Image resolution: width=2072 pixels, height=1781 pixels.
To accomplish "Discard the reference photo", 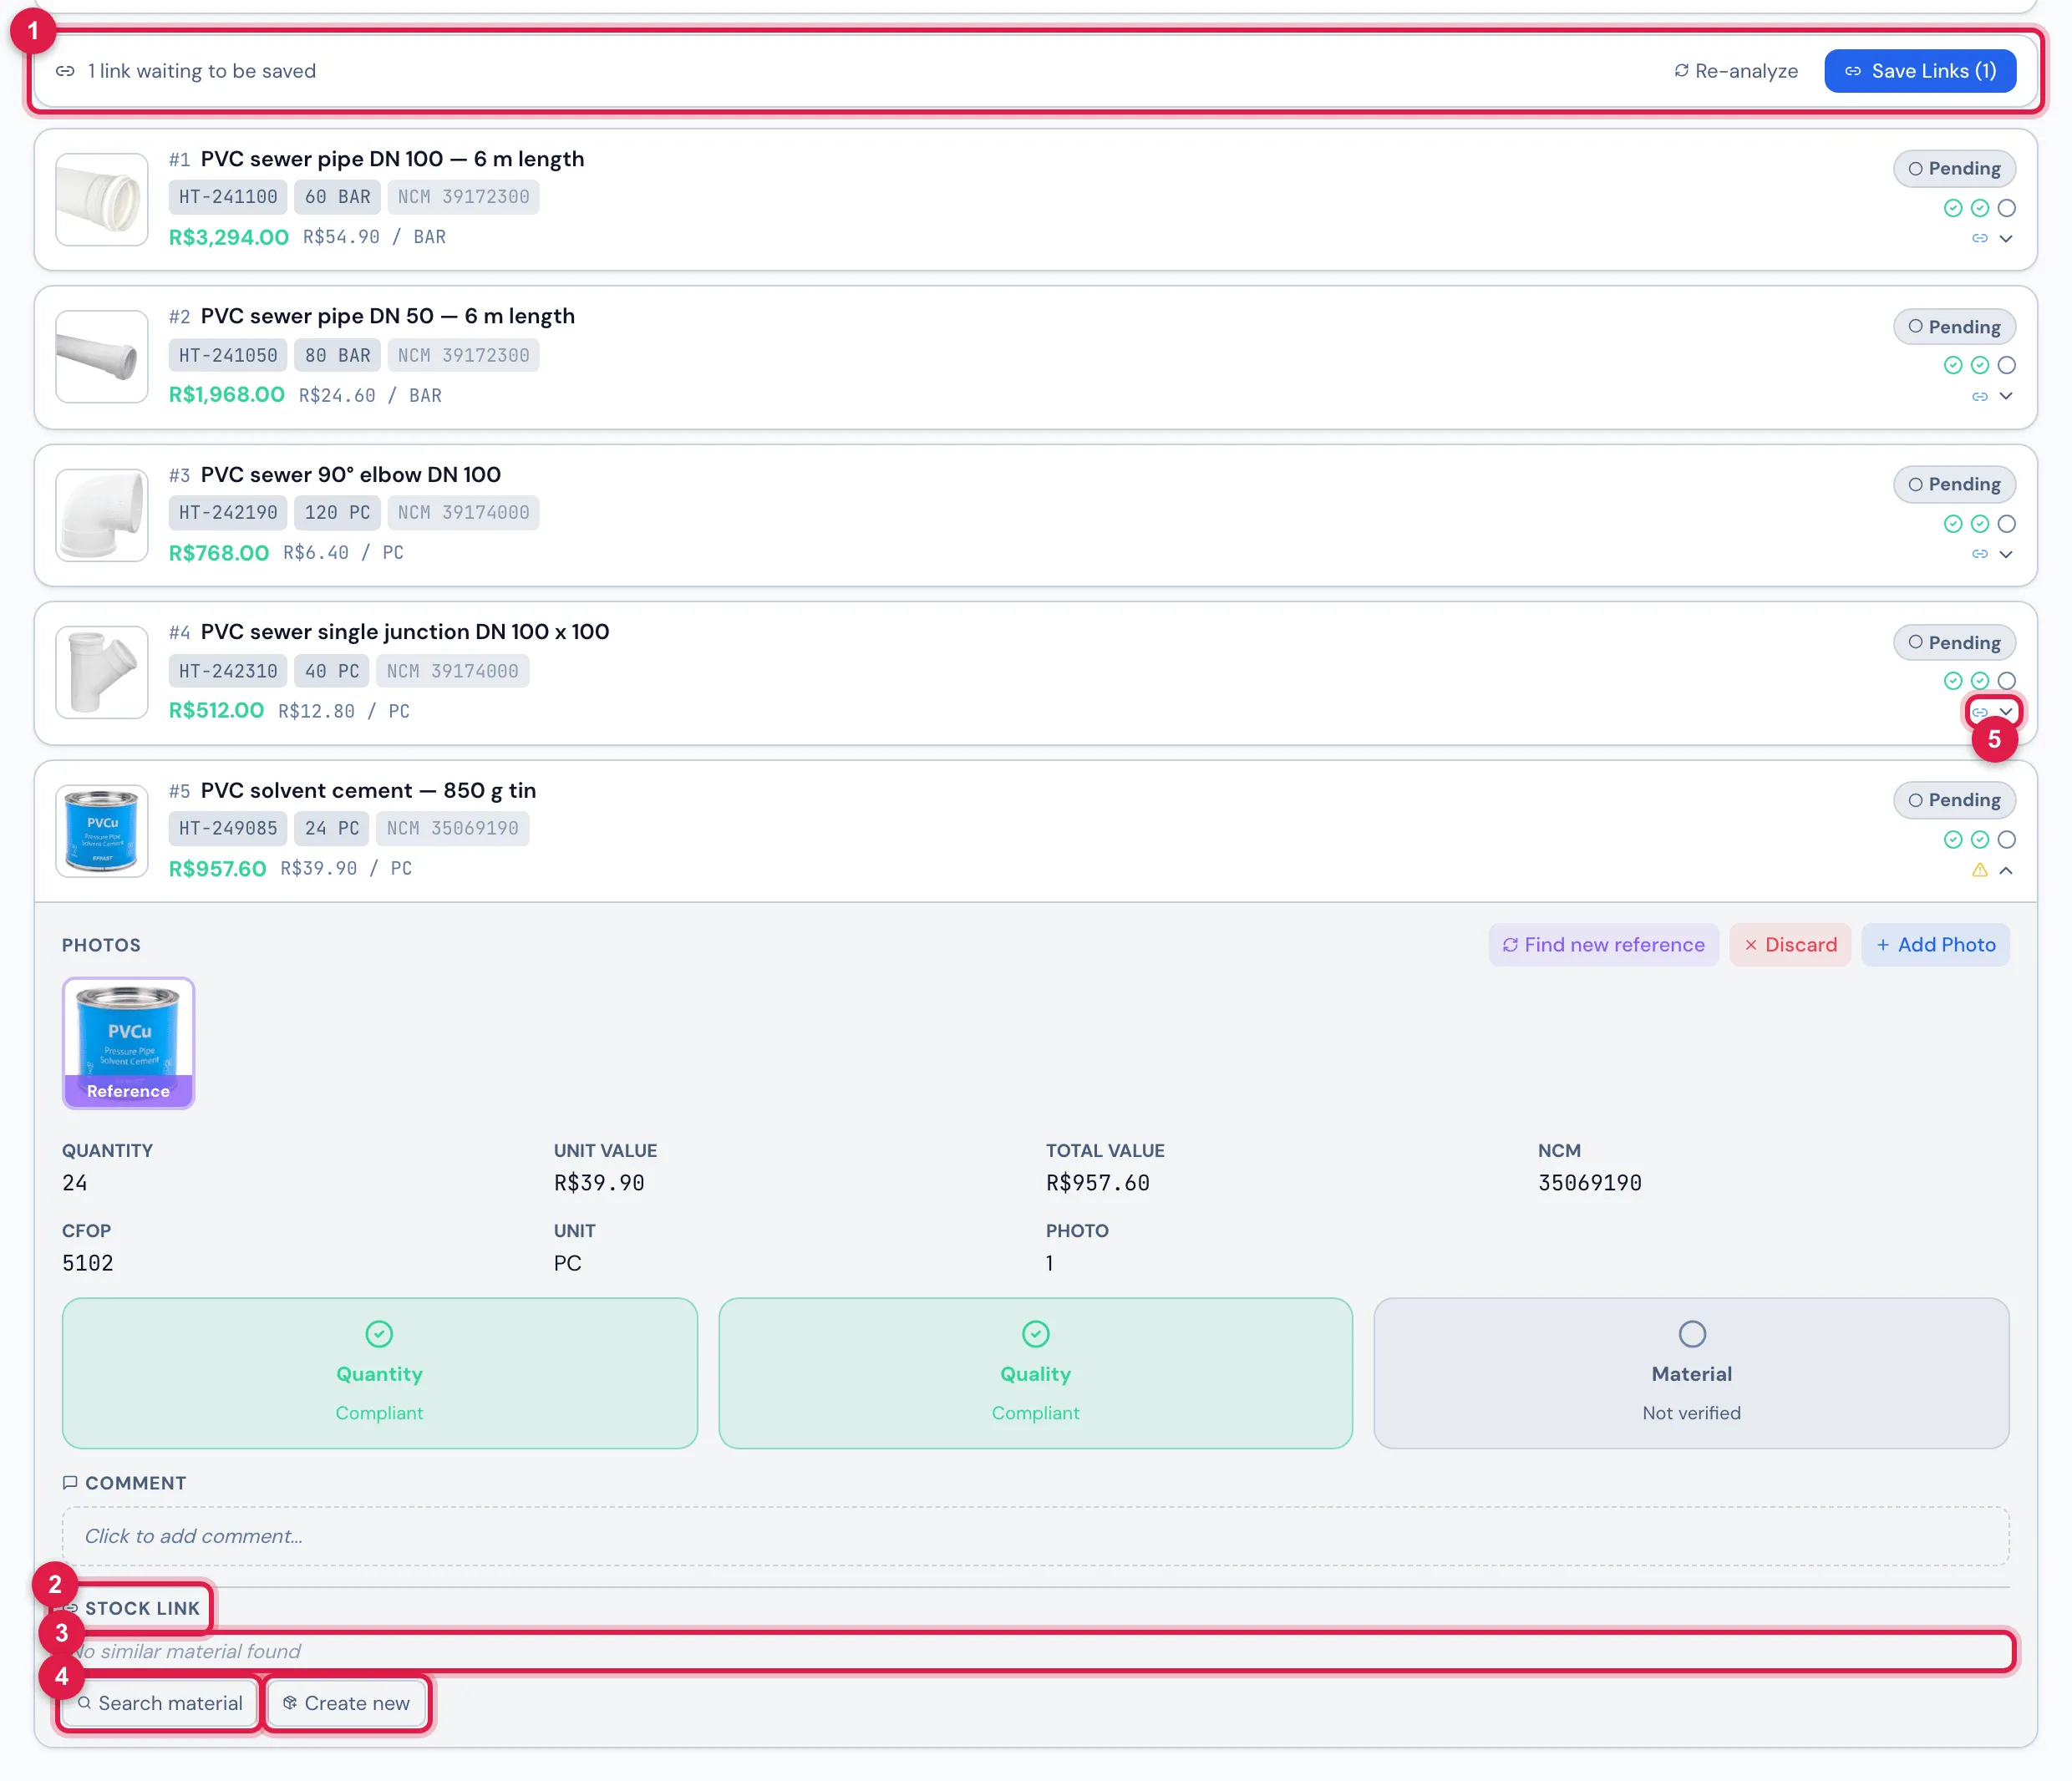I will 1790,945.
